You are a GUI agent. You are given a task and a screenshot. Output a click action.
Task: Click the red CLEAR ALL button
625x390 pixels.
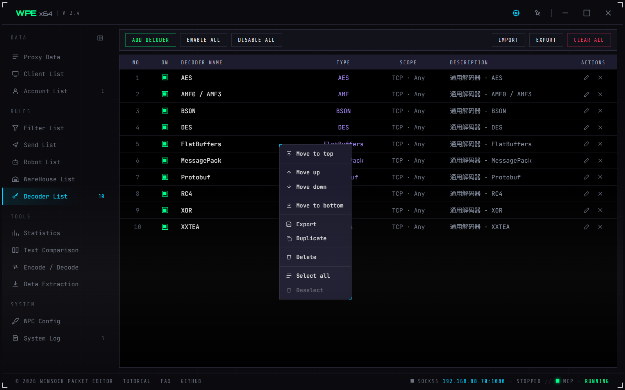pyautogui.click(x=589, y=40)
